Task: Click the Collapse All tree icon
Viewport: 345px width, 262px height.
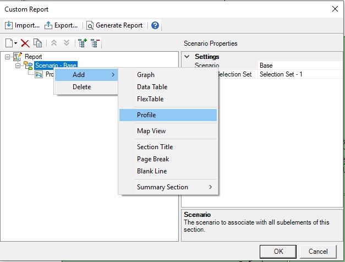Action: (95, 43)
